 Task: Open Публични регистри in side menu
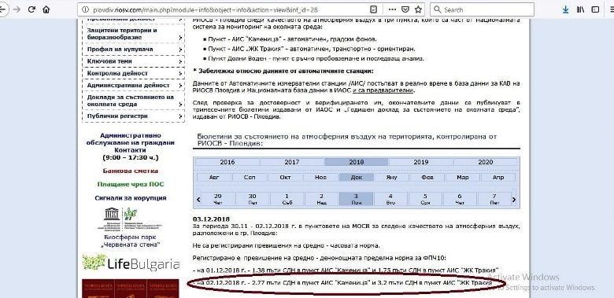tap(134, 116)
